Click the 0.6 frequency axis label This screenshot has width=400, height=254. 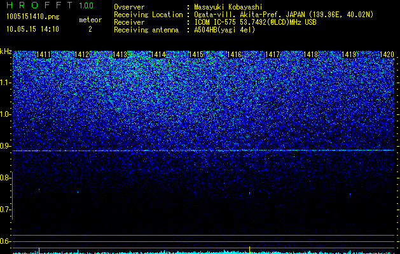pos(5,241)
